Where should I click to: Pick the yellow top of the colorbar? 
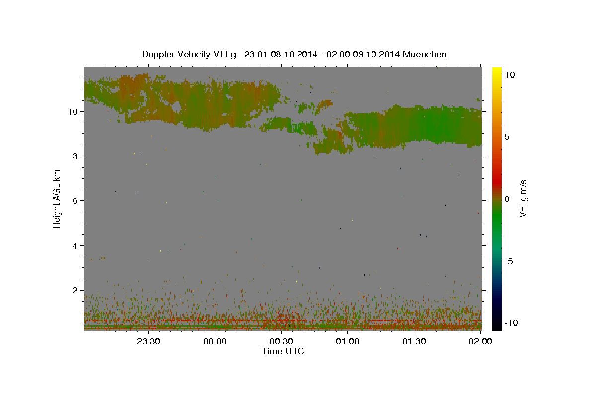click(x=496, y=70)
